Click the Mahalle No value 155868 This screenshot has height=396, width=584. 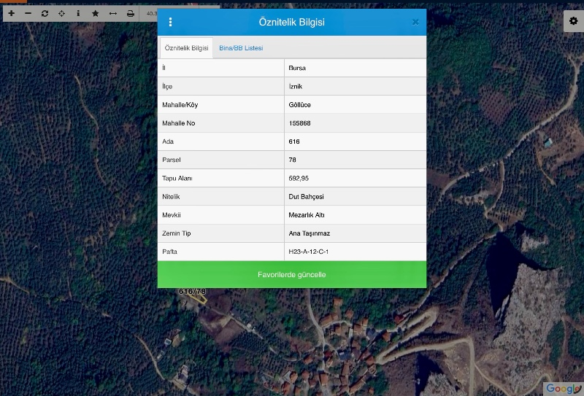(x=299, y=123)
